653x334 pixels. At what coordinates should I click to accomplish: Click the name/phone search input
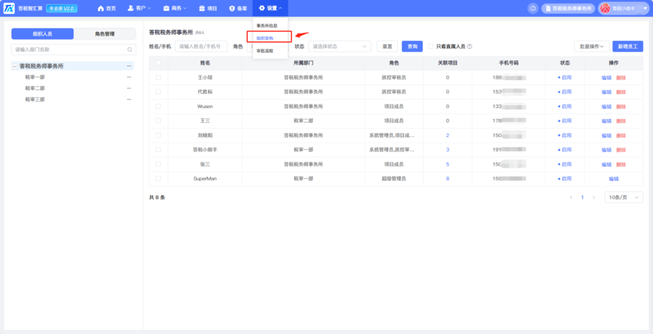[201, 46]
